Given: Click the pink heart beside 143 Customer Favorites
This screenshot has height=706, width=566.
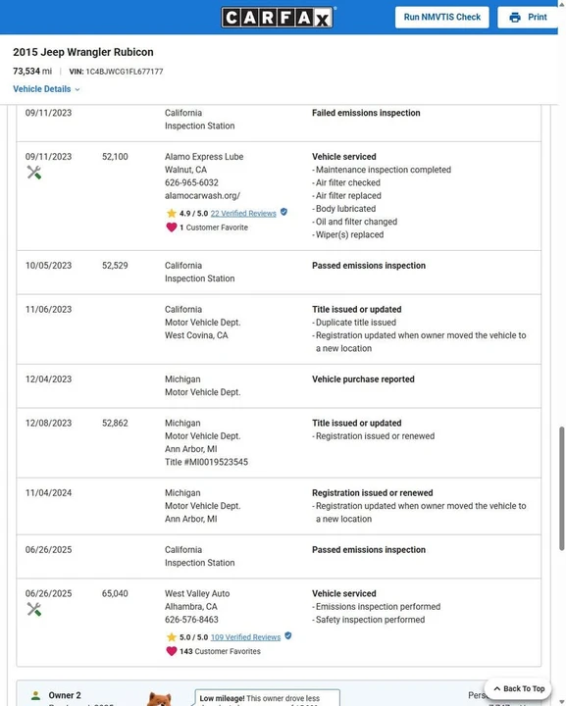Looking at the screenshot, I should 171,651.
